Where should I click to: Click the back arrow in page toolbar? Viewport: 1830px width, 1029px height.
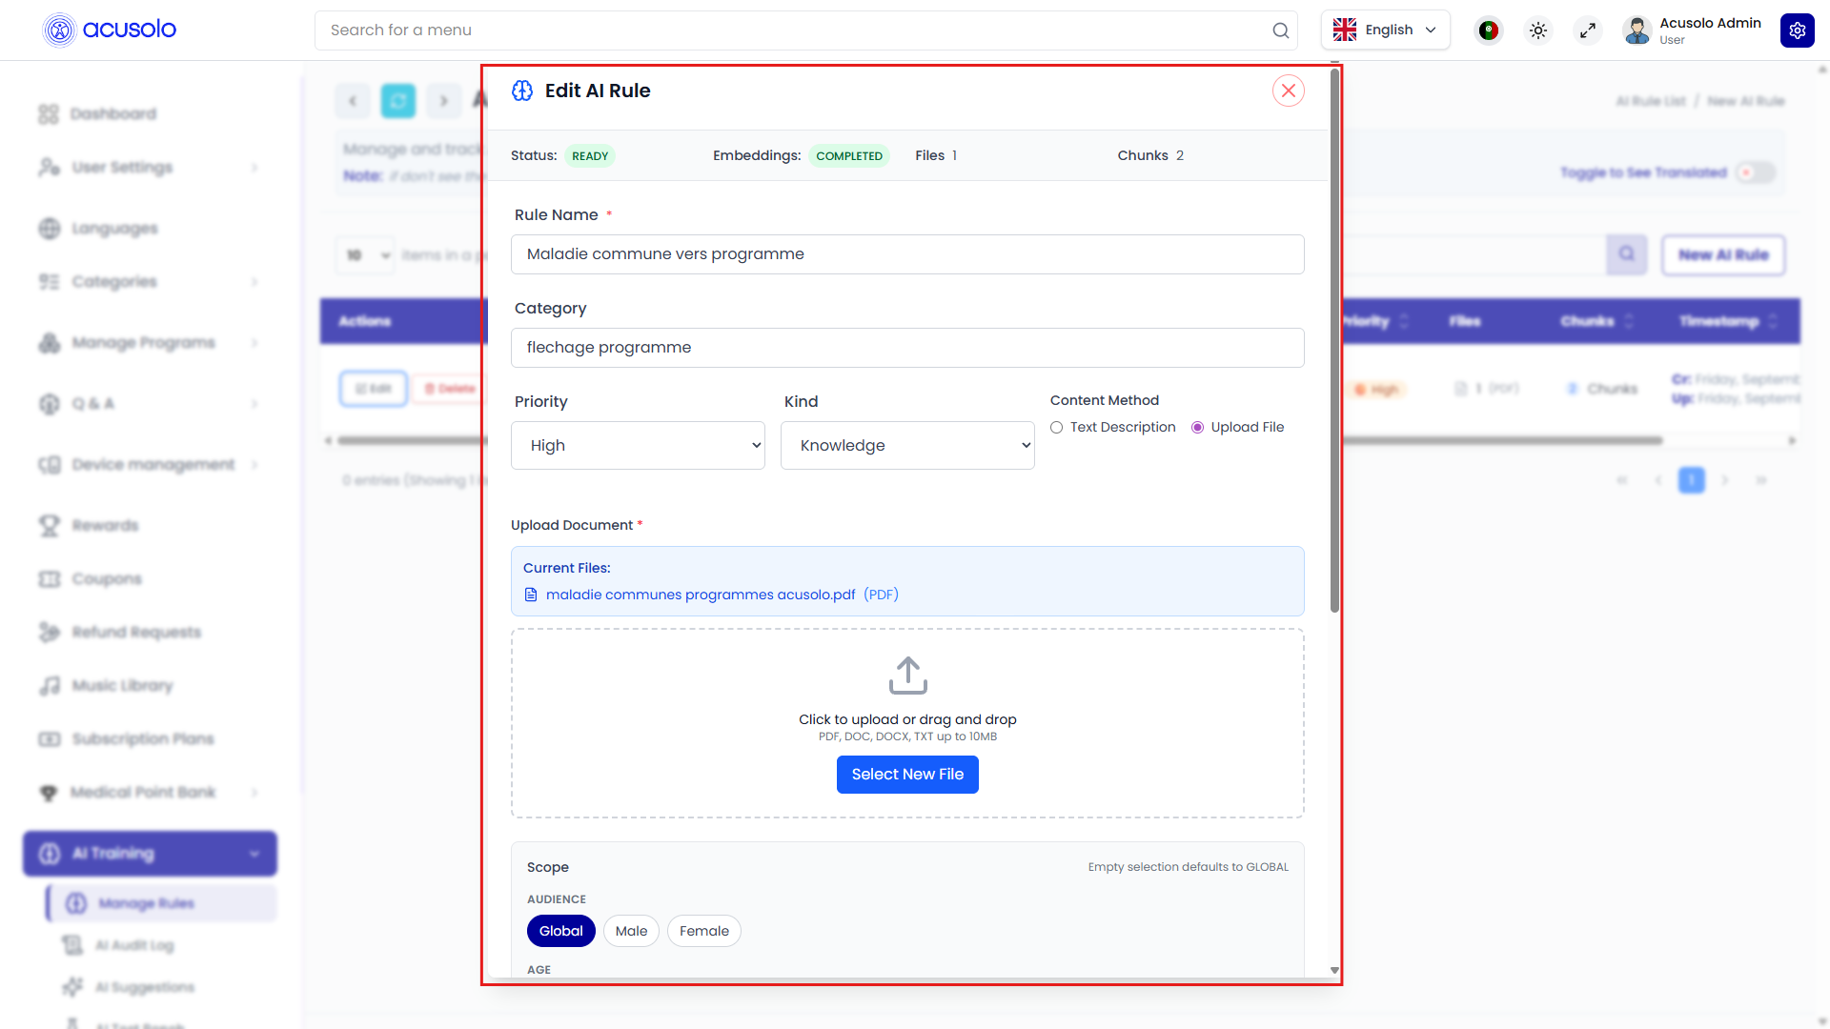click(x=353, y=100)
